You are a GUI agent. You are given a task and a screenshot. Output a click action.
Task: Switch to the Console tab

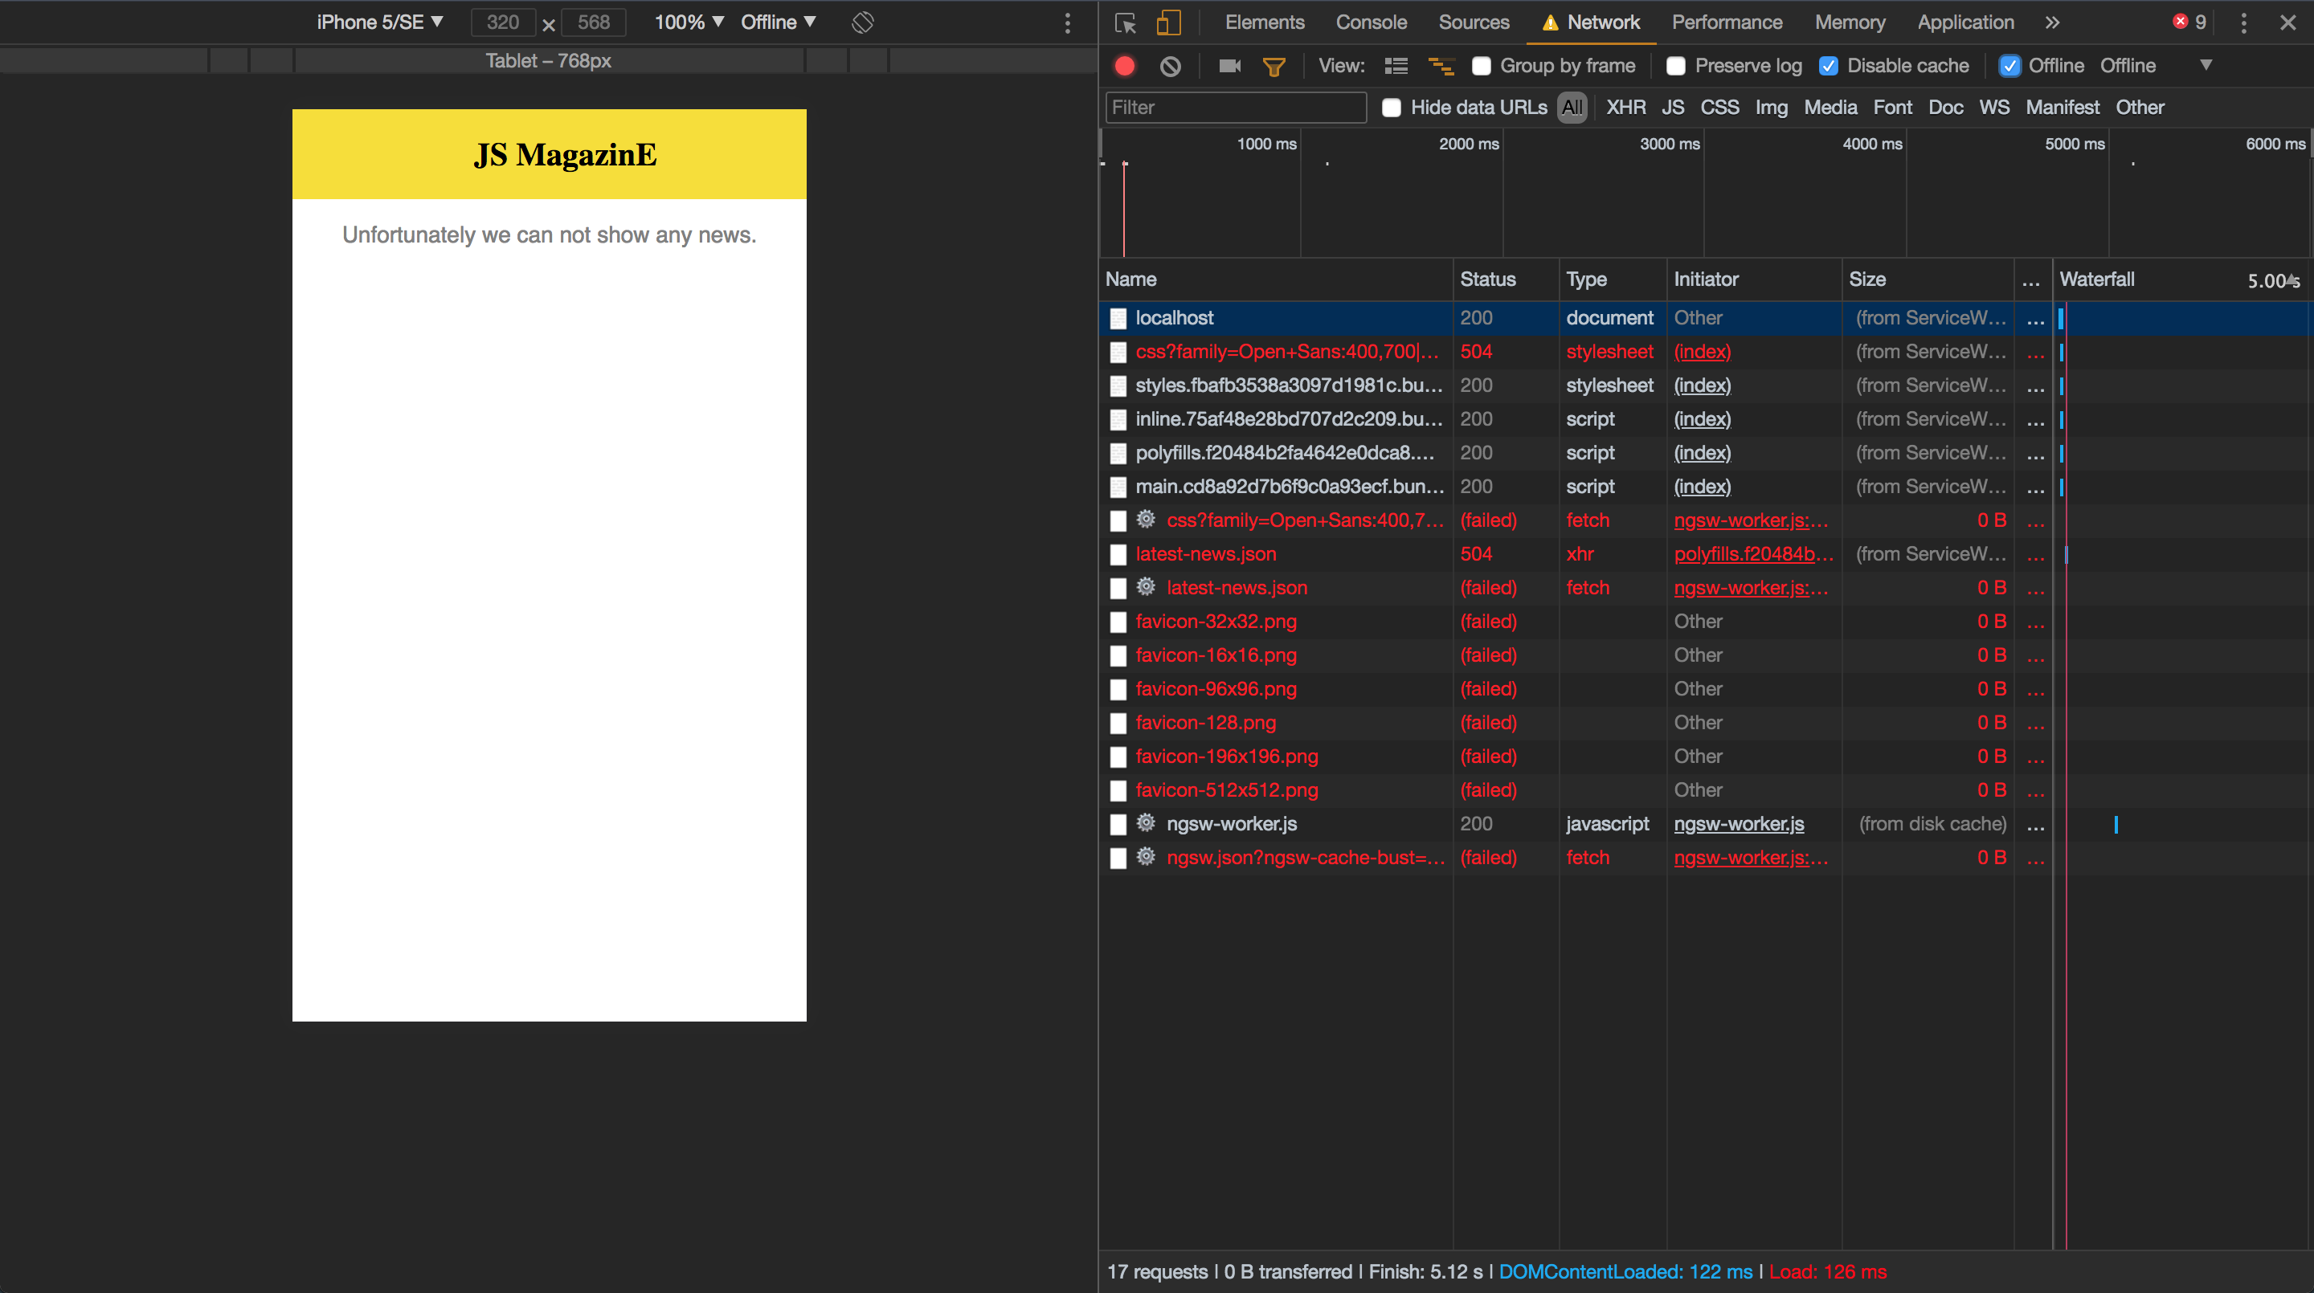[1370, 22]
